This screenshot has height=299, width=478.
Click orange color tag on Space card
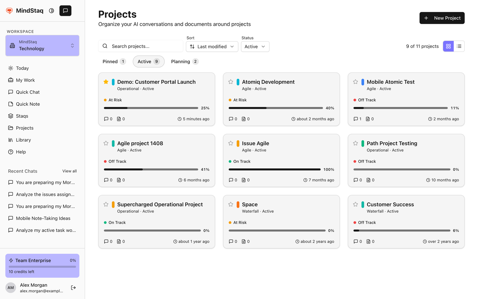[x=238, y=204]
